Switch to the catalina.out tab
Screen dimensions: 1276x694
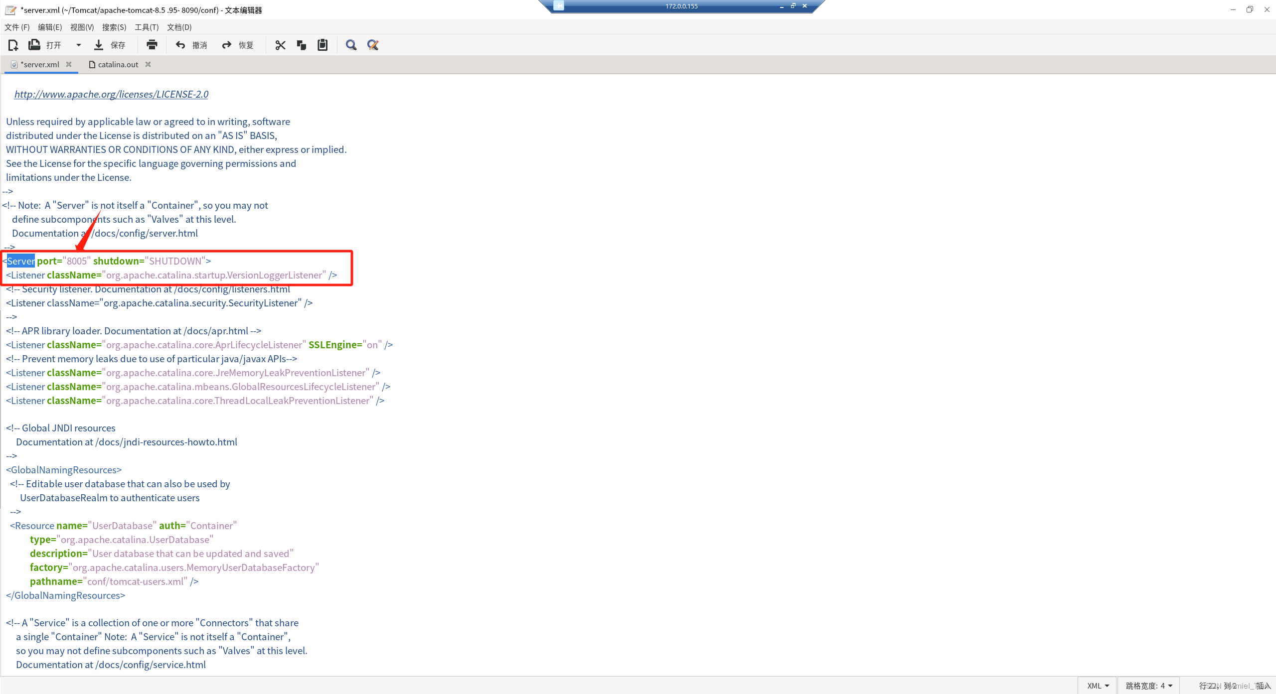pyautogui.click(x=118, y=65)
